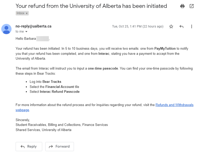
Task: Open the three-dot More options menu
Action: click(192, 27)
